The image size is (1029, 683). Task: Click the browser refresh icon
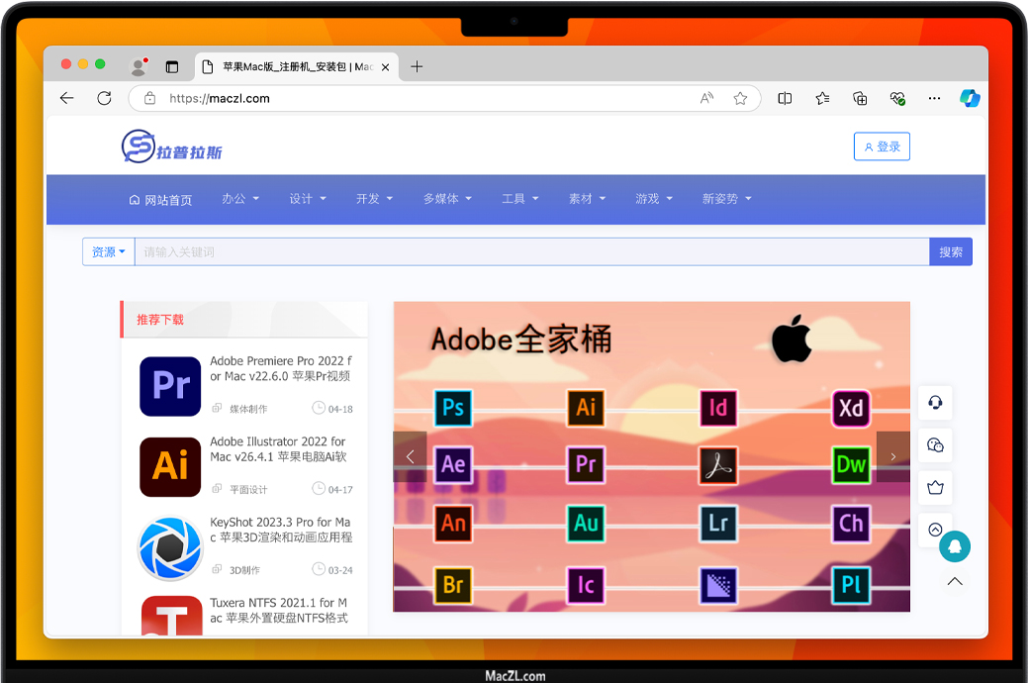click(x=104, y=98)
